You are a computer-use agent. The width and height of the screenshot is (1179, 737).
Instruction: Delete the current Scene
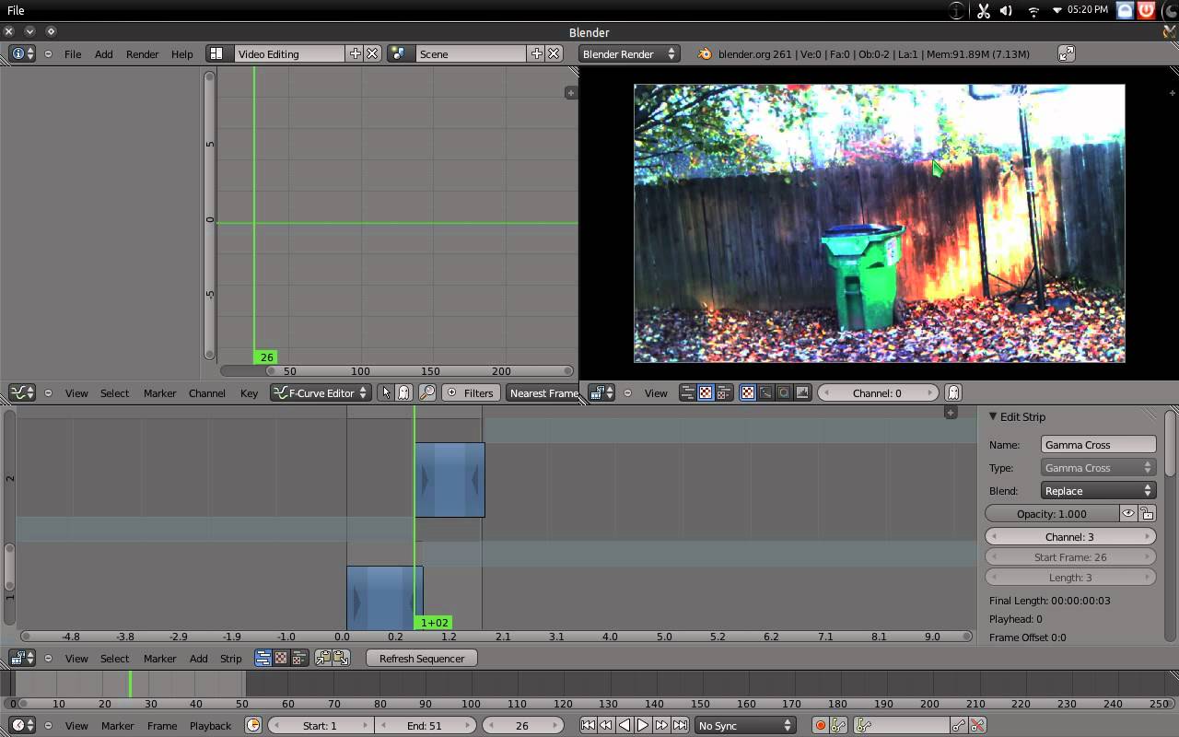click(x=554, y=53)
